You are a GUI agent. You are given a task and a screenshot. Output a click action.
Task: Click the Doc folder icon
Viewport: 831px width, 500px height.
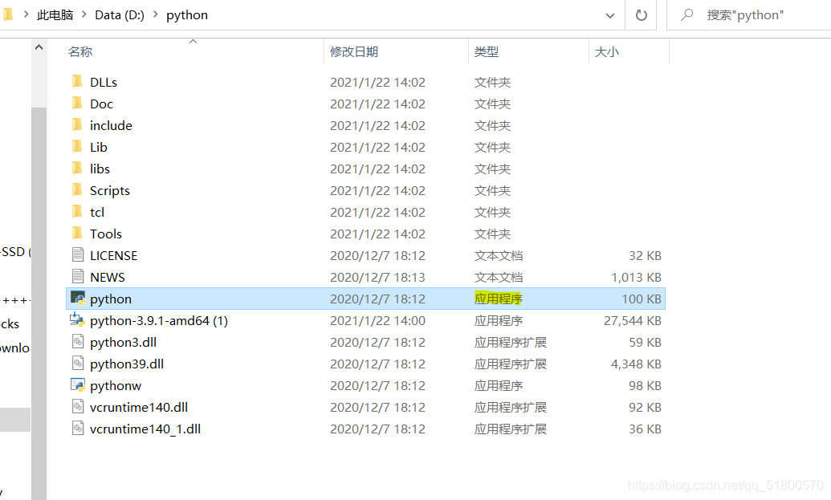[x=77, y=104]
